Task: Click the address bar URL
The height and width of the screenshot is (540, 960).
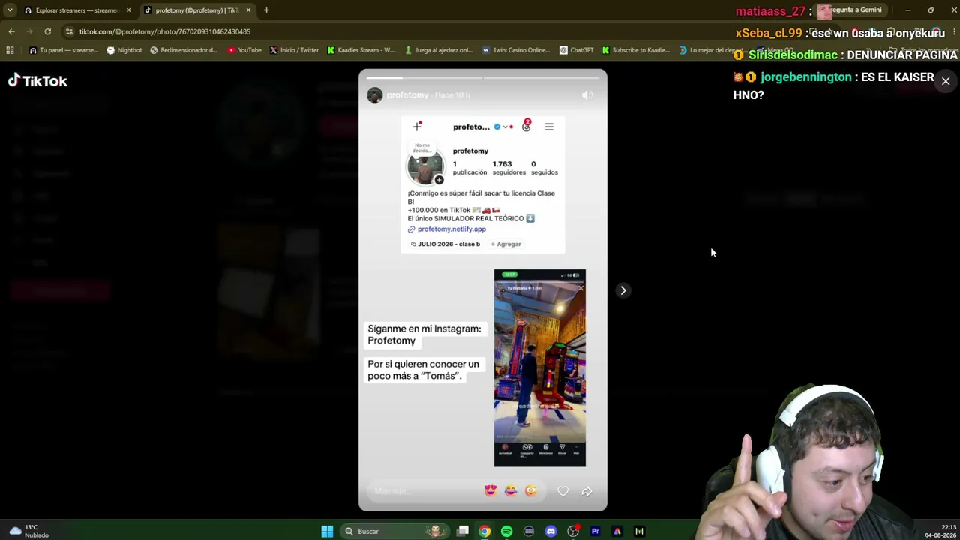Action: coord(165,31)
